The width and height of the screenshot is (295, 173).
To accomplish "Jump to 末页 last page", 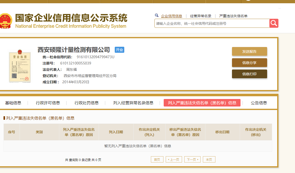I will click(x=209, y=159).
